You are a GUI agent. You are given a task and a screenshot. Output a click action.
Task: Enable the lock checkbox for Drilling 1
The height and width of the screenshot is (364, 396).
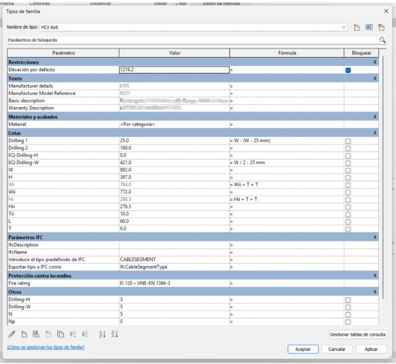click(x=348, y=141)
